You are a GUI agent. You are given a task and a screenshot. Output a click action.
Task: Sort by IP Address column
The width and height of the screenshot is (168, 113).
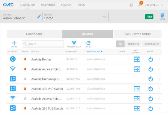[x=71, y=52]
